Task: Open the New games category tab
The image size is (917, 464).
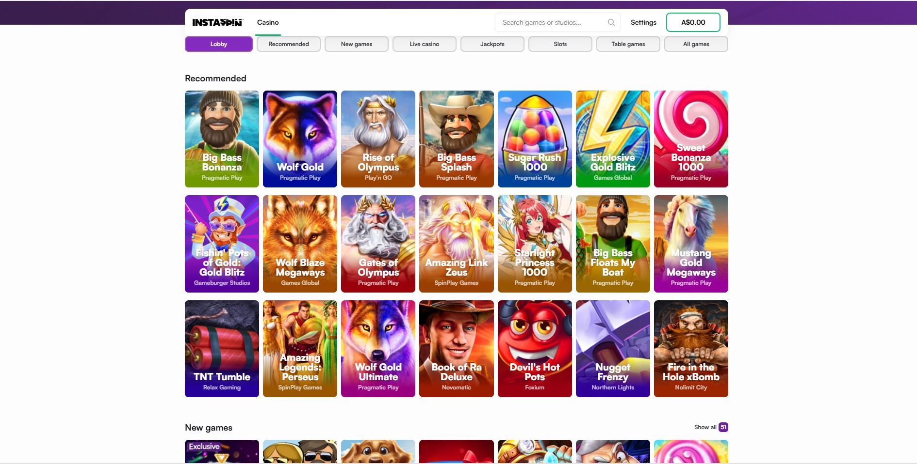Action: pos(357,44)
